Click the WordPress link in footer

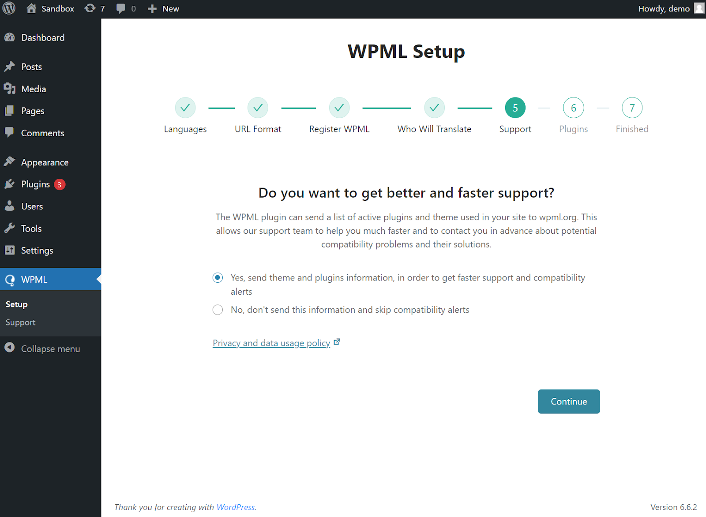[x=236, y=507]
